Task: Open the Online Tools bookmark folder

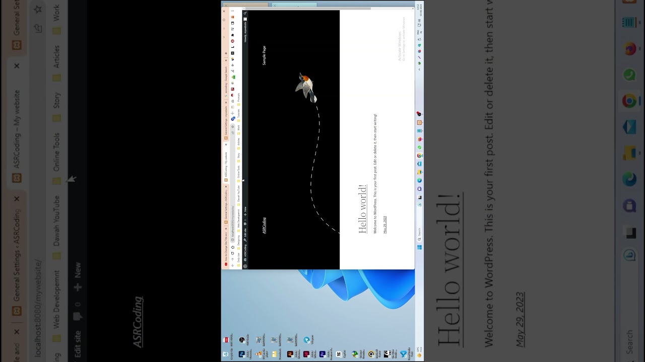Action: click(x=239, y=173)
